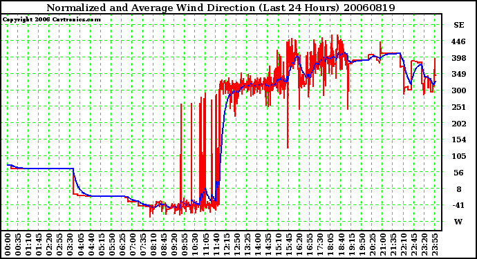Click the 446 y-axis value

[x=458, y=41]
